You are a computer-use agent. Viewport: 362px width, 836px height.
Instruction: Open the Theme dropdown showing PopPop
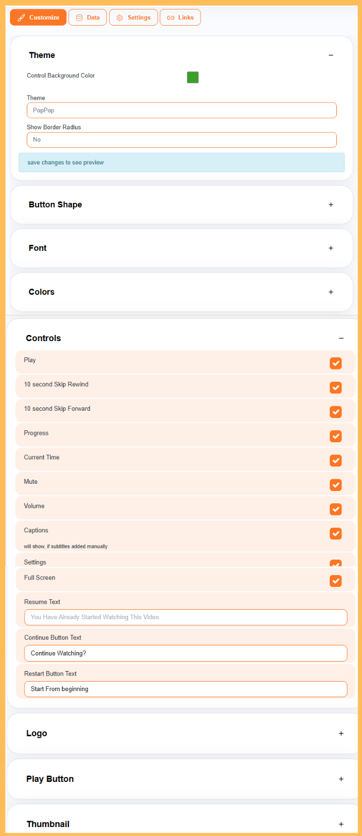182,110
